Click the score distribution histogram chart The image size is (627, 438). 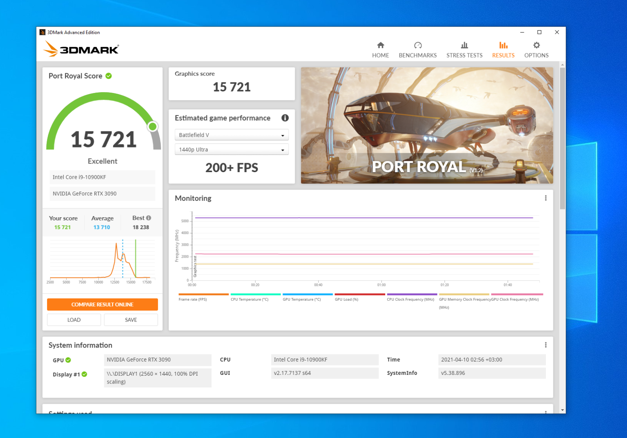click(x=102, y=262)
